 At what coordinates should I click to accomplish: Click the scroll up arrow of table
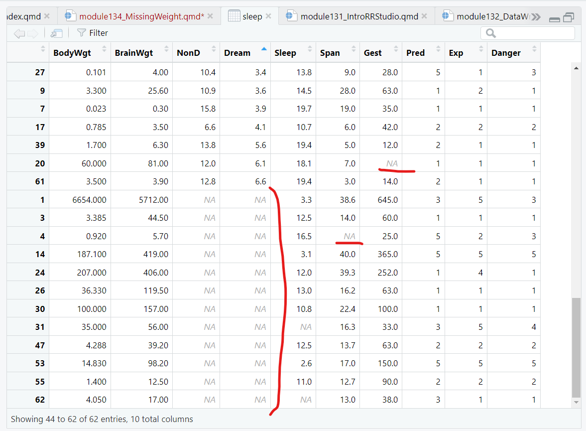click(576, 68)
